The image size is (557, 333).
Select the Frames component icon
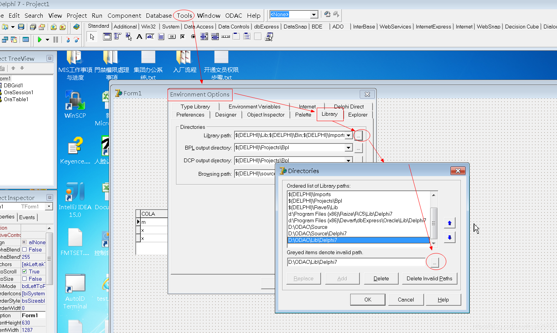[x=107, y=37]
